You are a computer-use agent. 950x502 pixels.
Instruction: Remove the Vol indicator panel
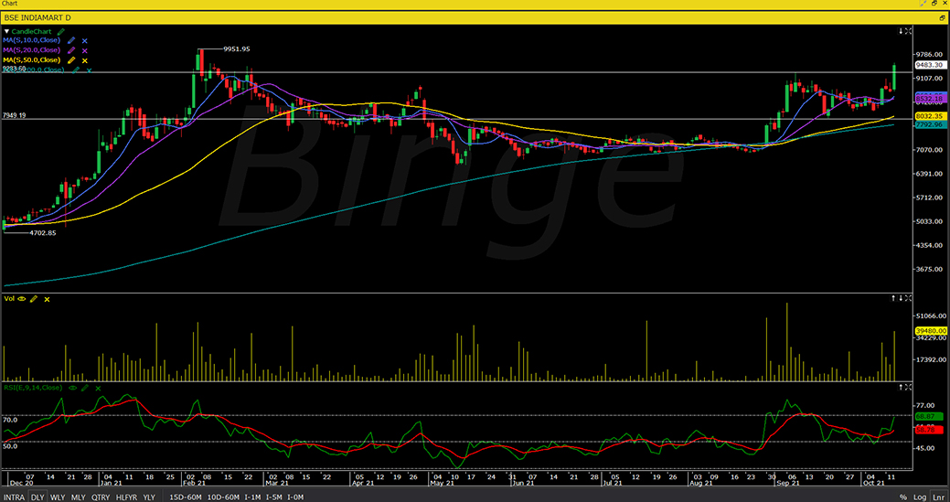47,299
